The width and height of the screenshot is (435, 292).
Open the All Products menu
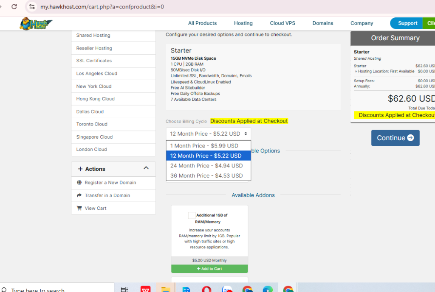202,23
